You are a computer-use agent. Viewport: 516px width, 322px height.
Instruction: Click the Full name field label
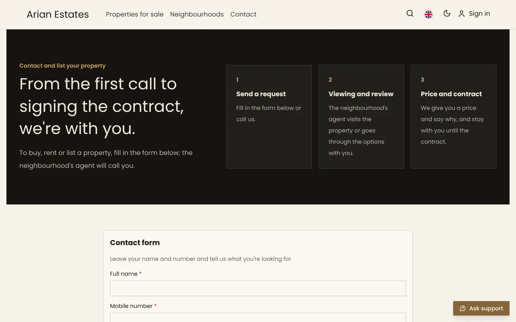(x=124, y=274)
